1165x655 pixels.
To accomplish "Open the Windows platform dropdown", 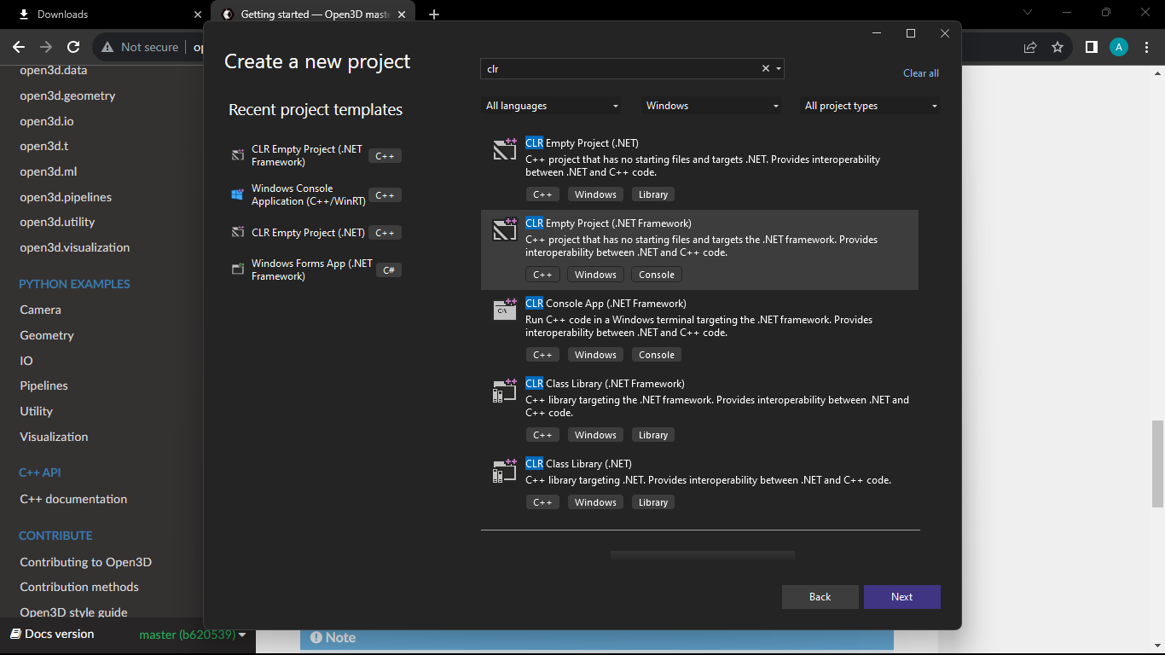I will pos(712,106).
